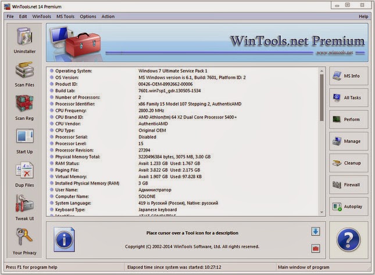Click the value '00426-OEM-8992662-00006'
375x275 pixels.
coord(165,84)
